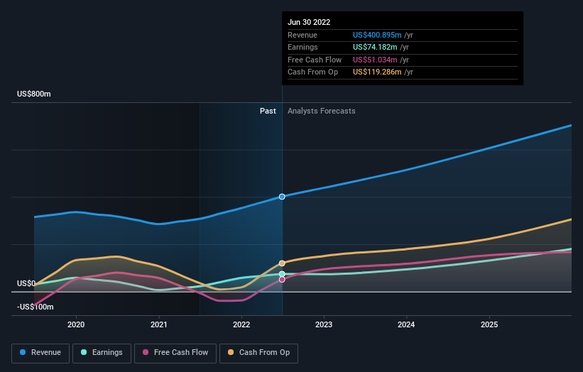This screenshot has width=583, height=372.
Task: Click the 2021 x-axis label
Action: (x=159, y=325)
